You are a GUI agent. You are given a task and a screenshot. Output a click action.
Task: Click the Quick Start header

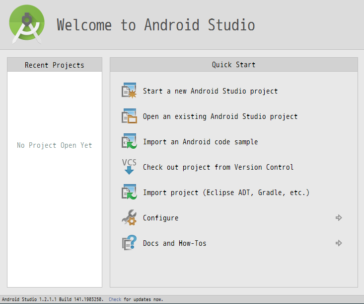(x=234, y=65)
